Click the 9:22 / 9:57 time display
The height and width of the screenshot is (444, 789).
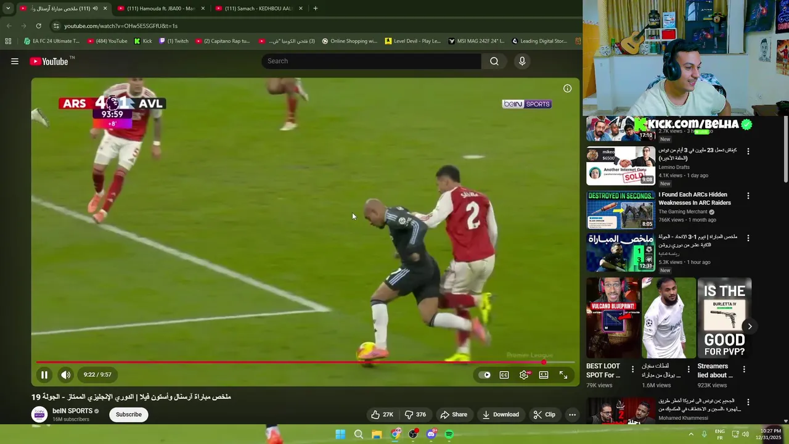[97, 374]
